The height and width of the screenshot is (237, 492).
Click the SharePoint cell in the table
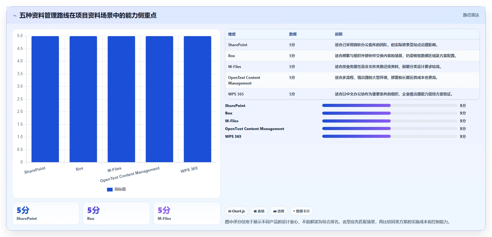[x=238, y=45]
